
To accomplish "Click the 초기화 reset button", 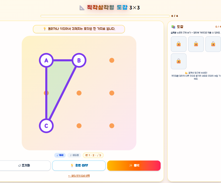I will click(24, 166).
